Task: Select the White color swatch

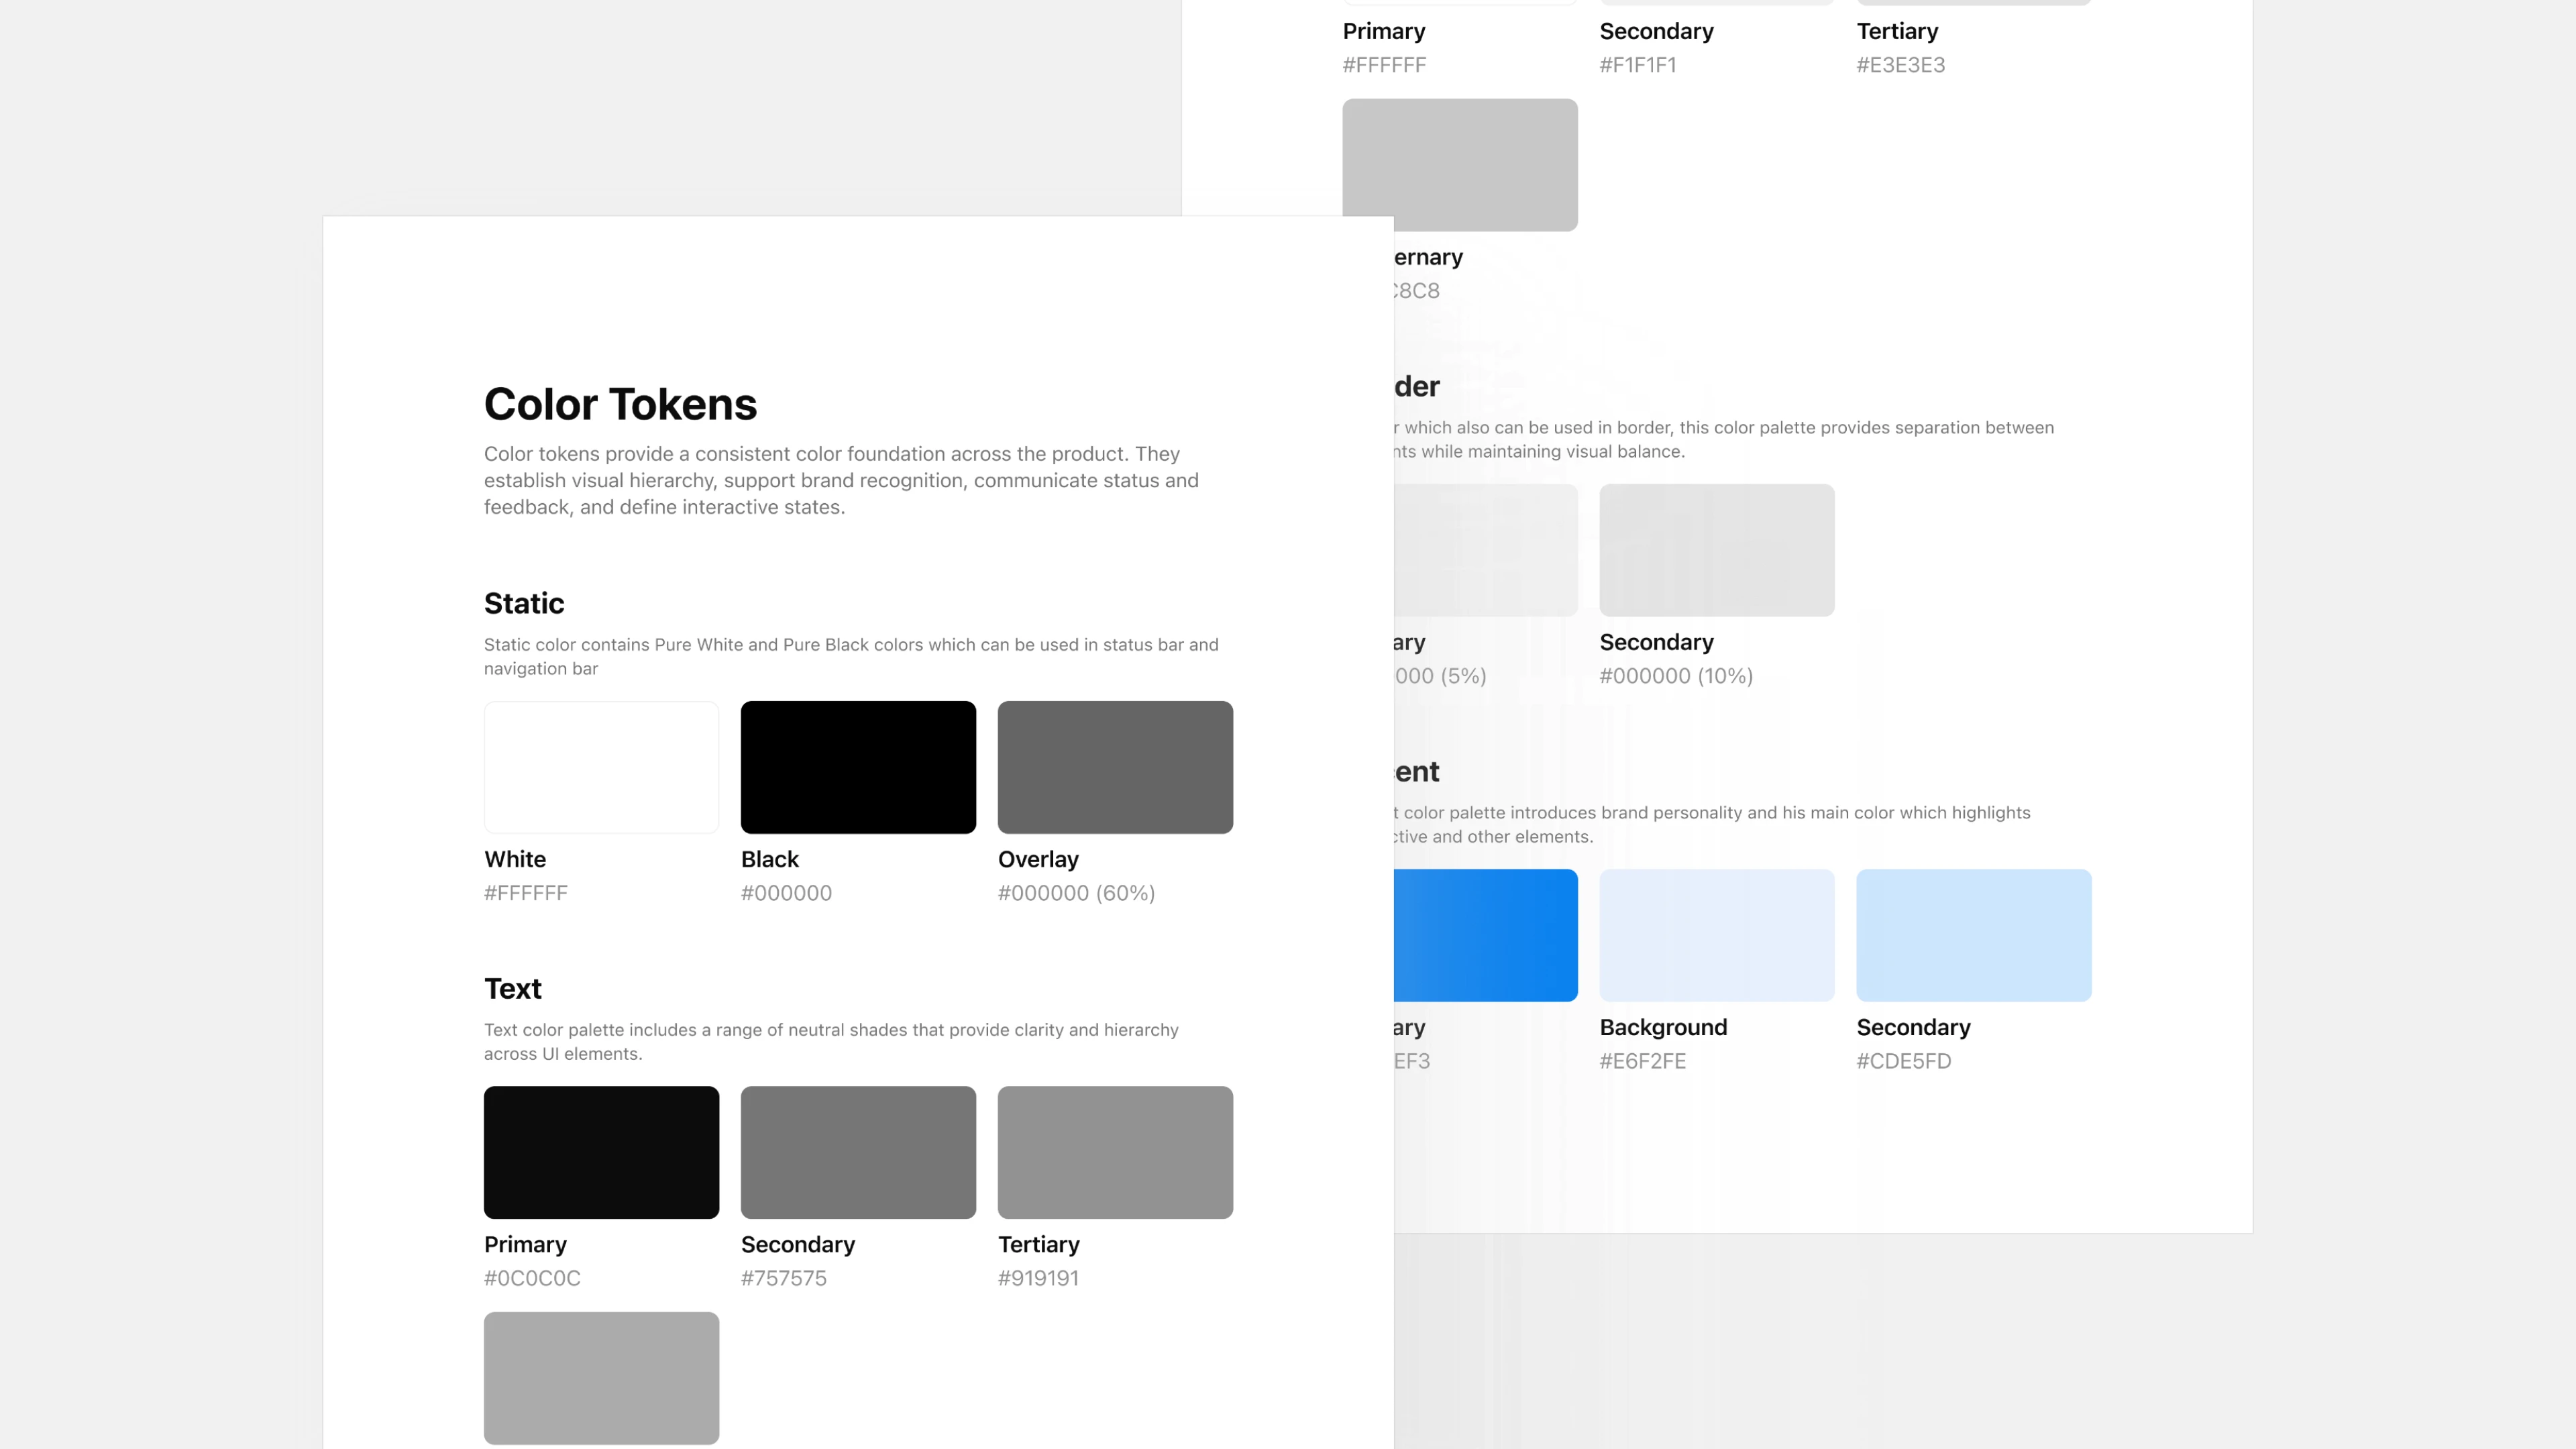Action: [601, 767]
